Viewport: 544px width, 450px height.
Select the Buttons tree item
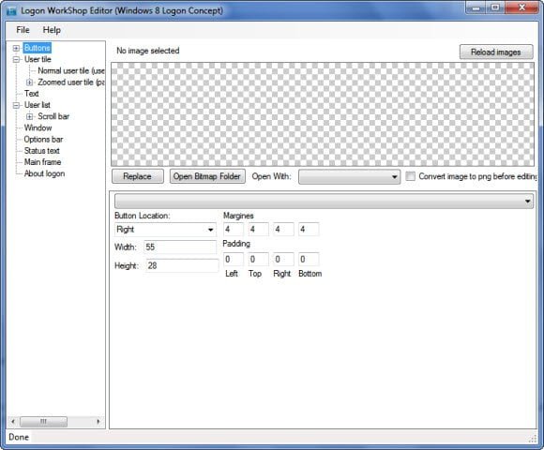click(38, 48)
